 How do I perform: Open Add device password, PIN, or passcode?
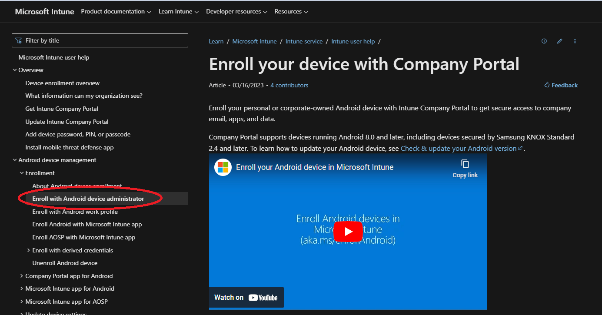point(78,134)
